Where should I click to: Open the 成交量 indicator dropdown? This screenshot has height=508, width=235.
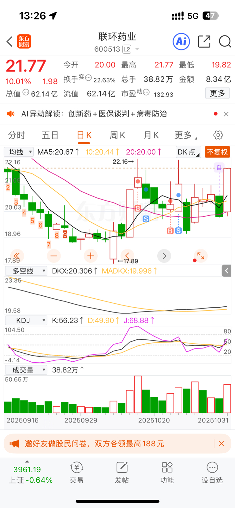26,370
